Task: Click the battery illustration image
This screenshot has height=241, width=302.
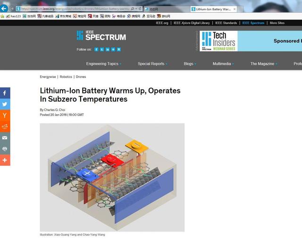Action: point(112,177)
